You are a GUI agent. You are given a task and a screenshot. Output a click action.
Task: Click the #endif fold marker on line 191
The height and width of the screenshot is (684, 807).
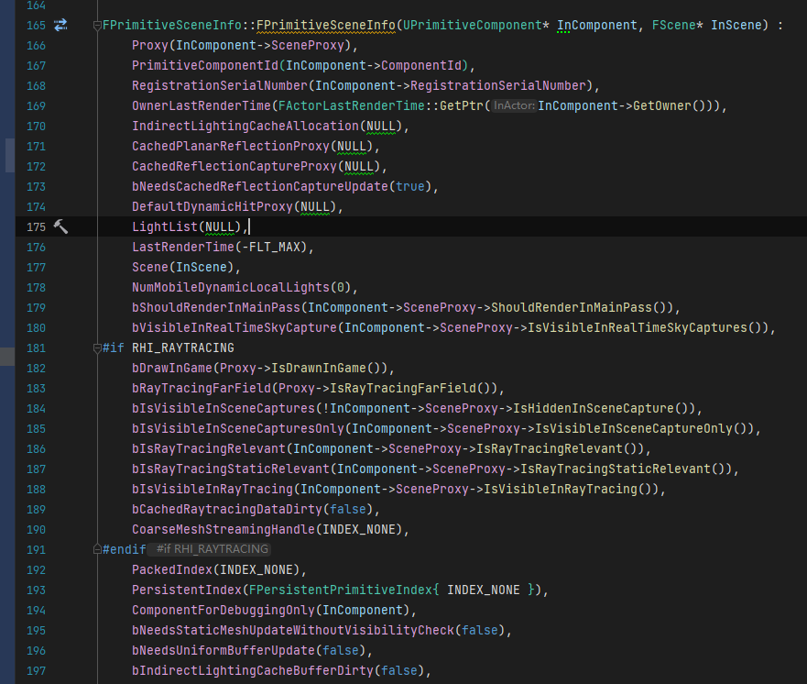coord(97,549)
